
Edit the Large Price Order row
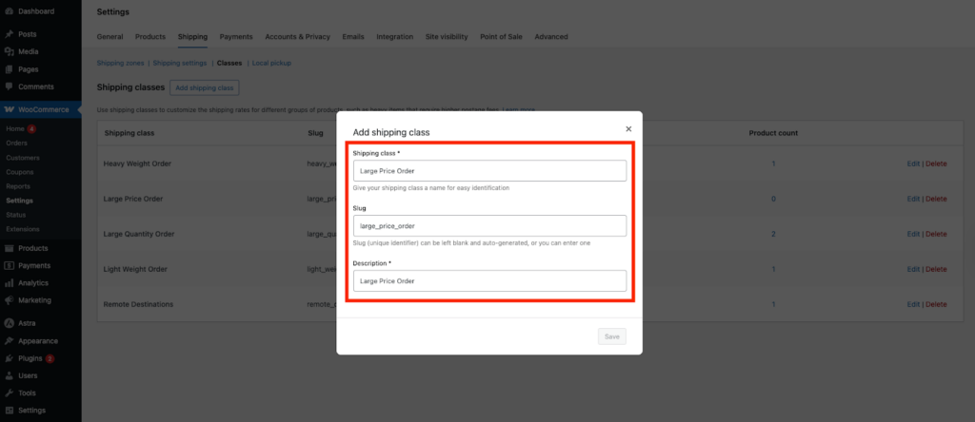913,199
